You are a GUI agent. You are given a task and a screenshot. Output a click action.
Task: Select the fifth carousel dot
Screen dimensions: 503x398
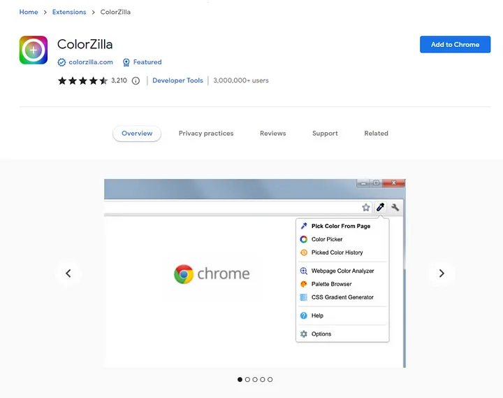270,379
